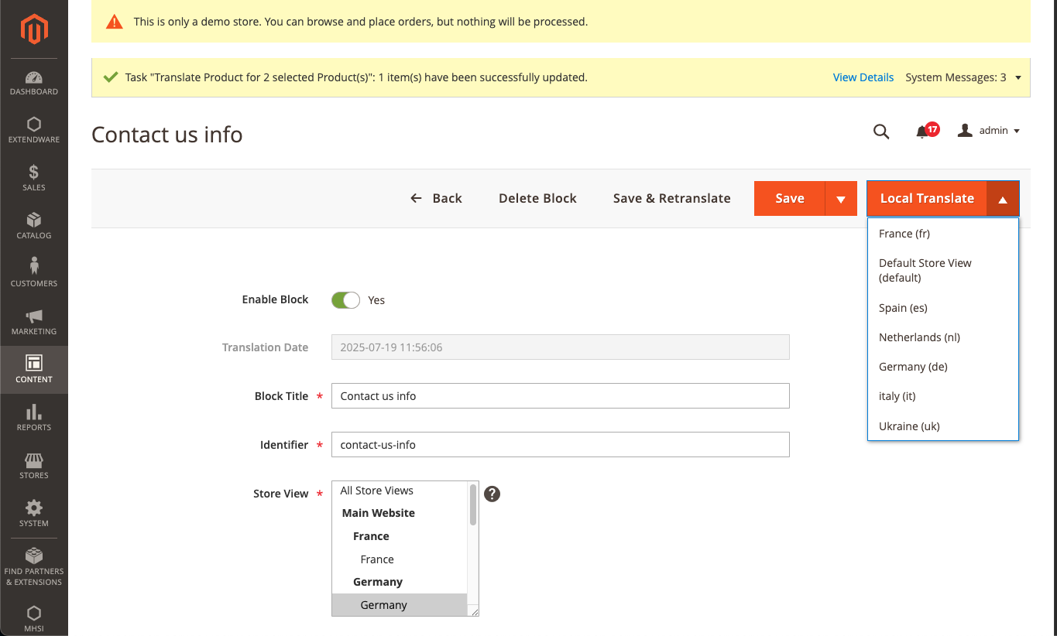Collapse the Local Translate dropdown arrow
This screenshot has width=1057, height=636.
click(1003, 199)
